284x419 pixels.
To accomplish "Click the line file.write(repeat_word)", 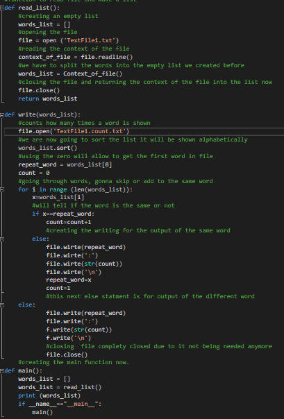I will (86, 313).
